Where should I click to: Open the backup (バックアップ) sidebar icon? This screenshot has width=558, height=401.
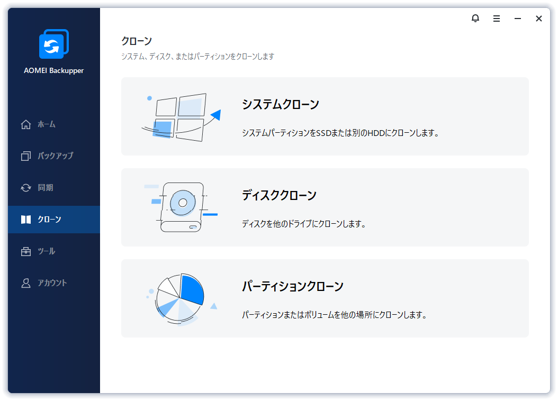[25, 156]
